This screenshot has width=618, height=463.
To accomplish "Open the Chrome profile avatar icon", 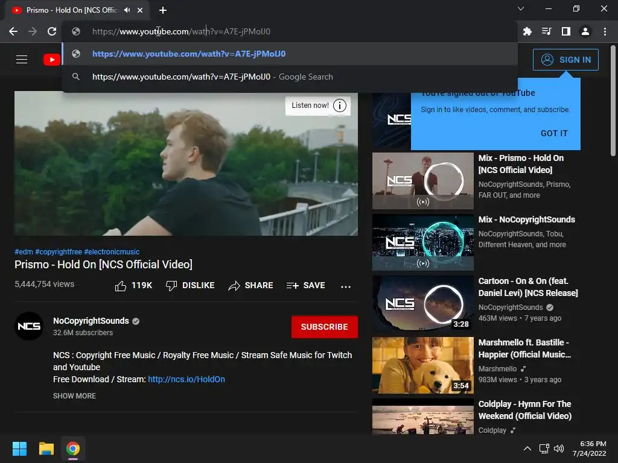I will click(x=585, y=31).
